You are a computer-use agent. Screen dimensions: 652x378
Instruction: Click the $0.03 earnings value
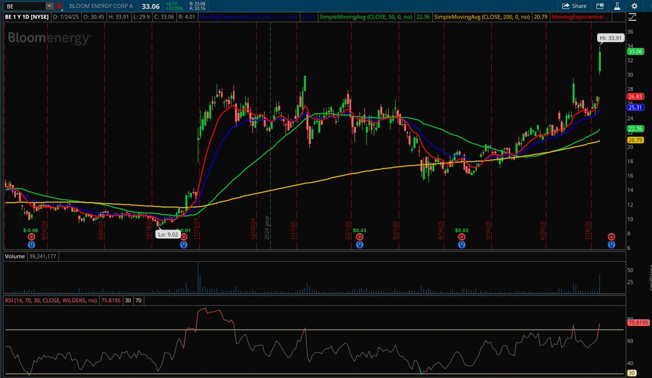point(461,230)
